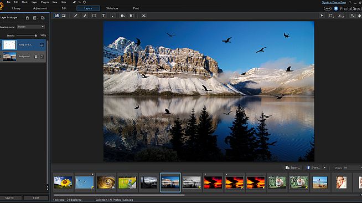Image resolution: width=362 pixels, height=203 pixels.
Task: Click the crossed tools icon in toolbar
Action: (143, 16)
